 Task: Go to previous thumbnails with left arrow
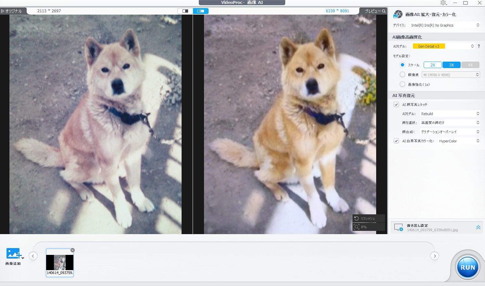point(33,256)
